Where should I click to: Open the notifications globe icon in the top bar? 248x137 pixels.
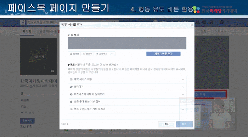[x=211, y=22]
